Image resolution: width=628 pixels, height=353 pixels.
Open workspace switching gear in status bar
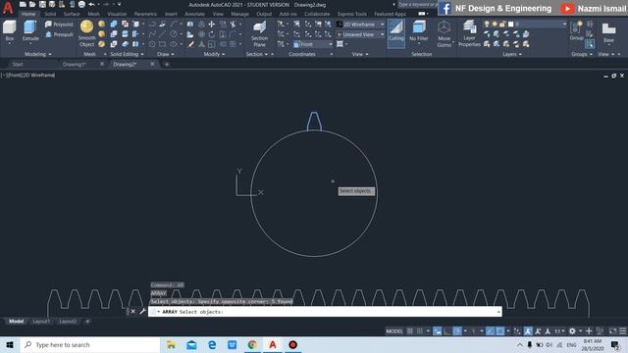572,331
